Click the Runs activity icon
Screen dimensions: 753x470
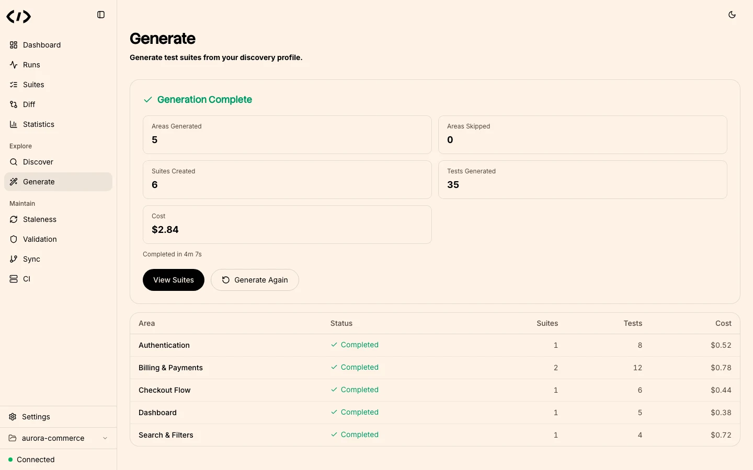click(14, 65)
